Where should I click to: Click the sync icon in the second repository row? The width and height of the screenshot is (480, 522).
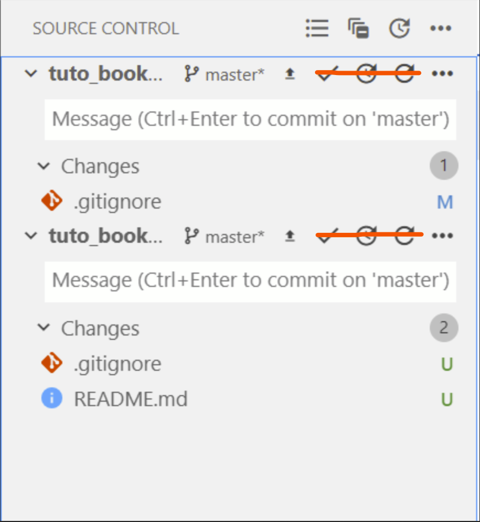tap(366, 236)
